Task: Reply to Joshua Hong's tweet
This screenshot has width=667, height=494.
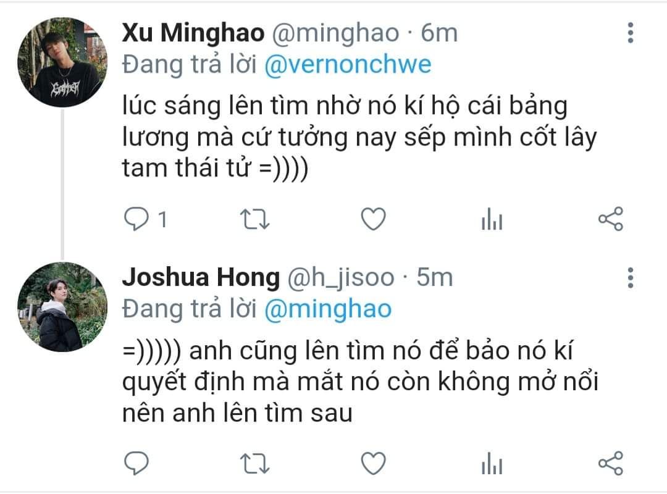Action: click(x=136, y=463)
